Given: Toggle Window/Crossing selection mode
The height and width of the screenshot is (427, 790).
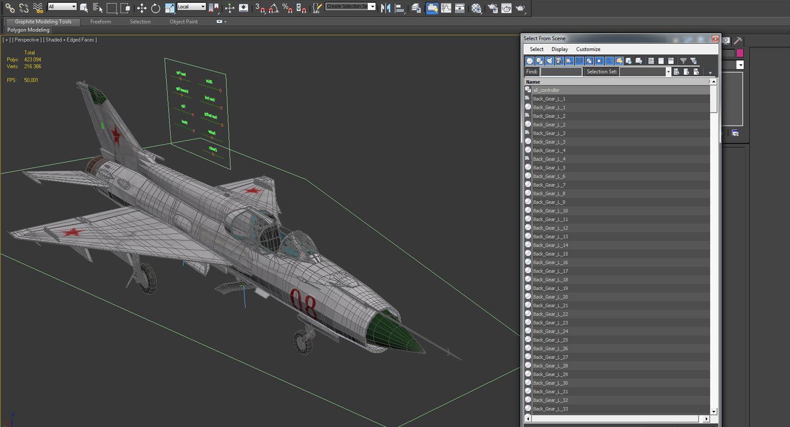Looking at the screenshot, I should pos(125,7).
